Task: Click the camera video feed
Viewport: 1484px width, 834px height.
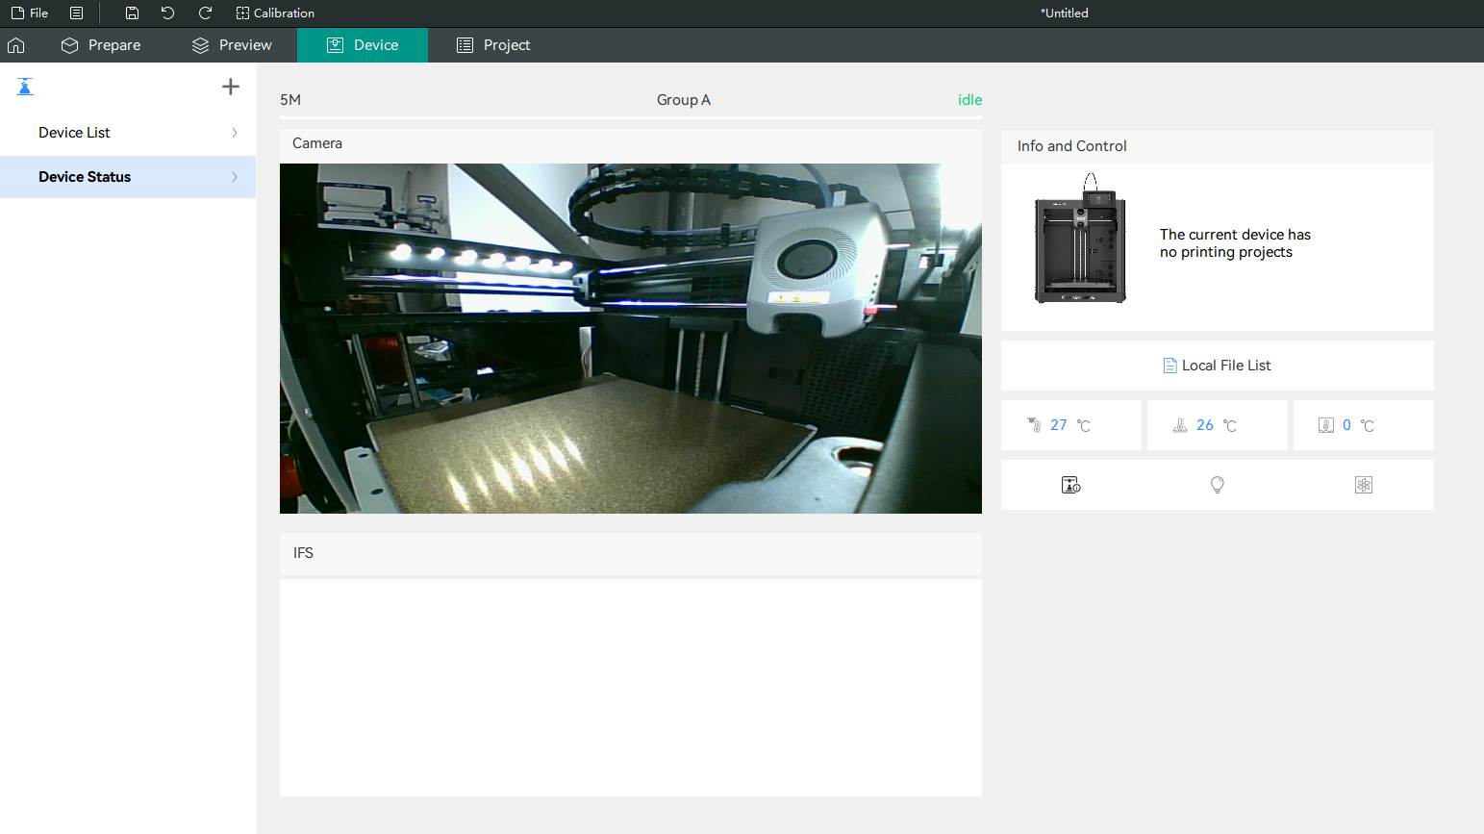Action: click(630, 339)
